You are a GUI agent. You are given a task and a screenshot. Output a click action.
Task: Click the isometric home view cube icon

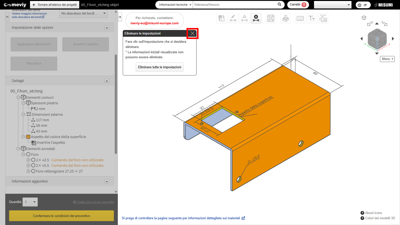[364, 18]
